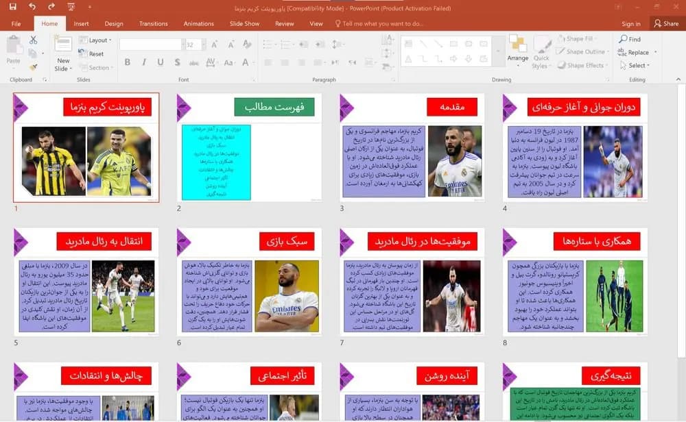Switch to the Insert tab

[81, 23]
